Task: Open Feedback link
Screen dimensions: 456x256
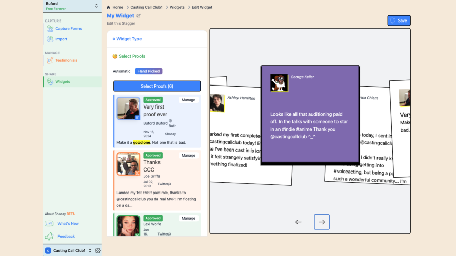Action: (66, 236)
